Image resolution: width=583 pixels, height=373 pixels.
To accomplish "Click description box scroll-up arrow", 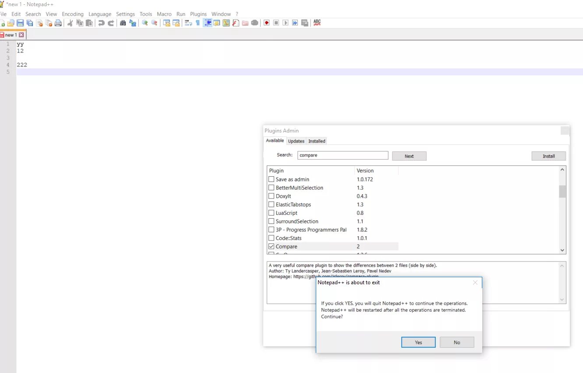I will click(x=562, y=265).
